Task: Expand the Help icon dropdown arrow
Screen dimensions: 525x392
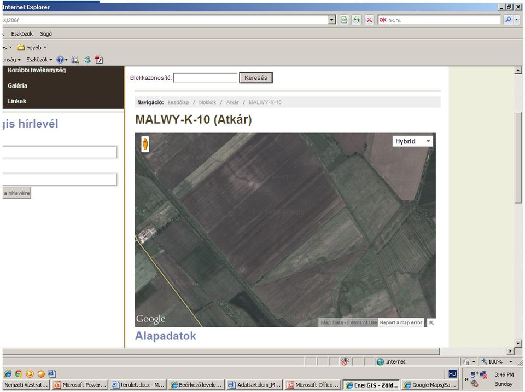Action: pyautogui.click(x=66, y=60)
